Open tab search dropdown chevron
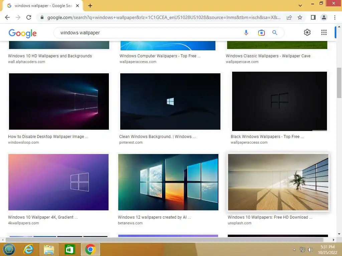This screenshot has width=342, height=256. click(x=300, y=6)
